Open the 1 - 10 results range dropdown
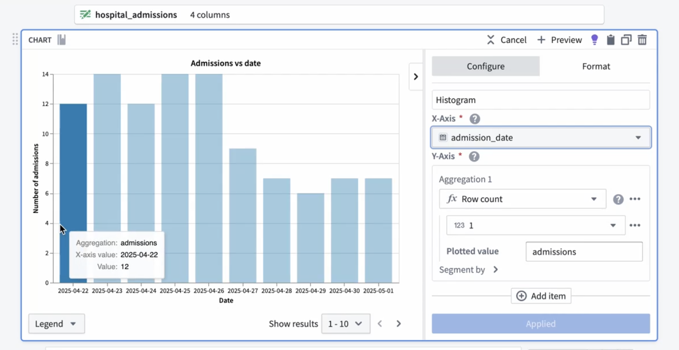Screen dimensions: 679x350 346,324
